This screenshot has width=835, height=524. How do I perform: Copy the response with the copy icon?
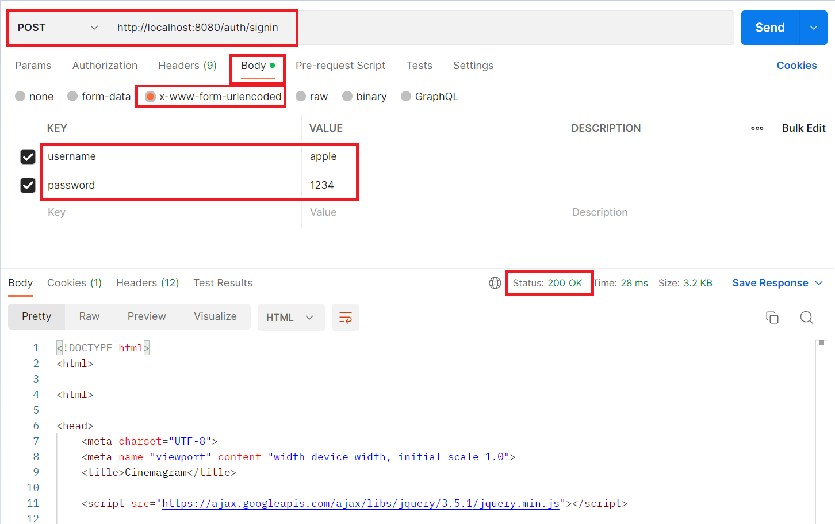[772, 318]
